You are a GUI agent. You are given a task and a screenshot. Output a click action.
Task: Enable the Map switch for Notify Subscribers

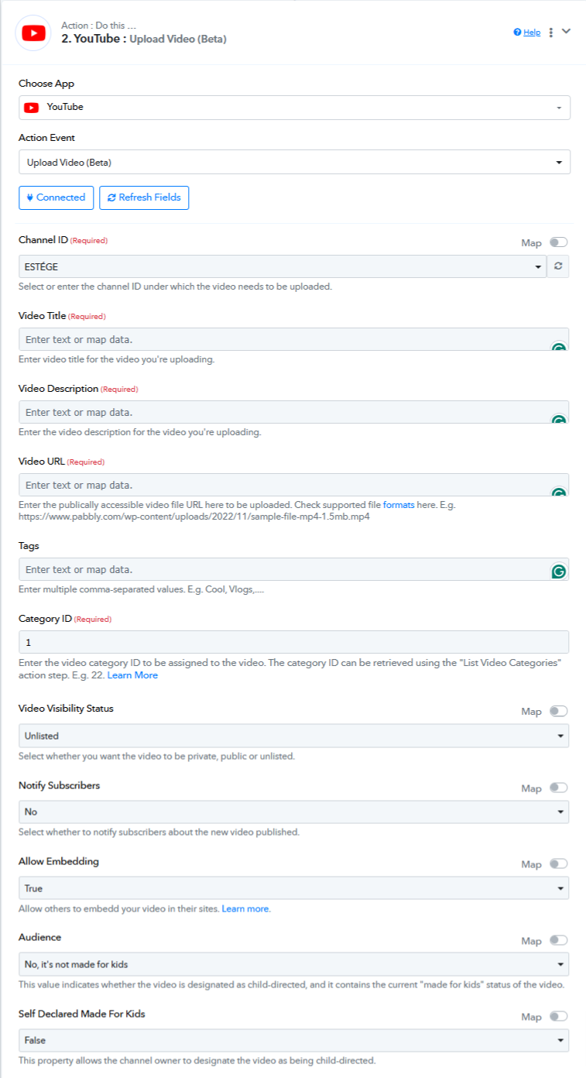558,788
